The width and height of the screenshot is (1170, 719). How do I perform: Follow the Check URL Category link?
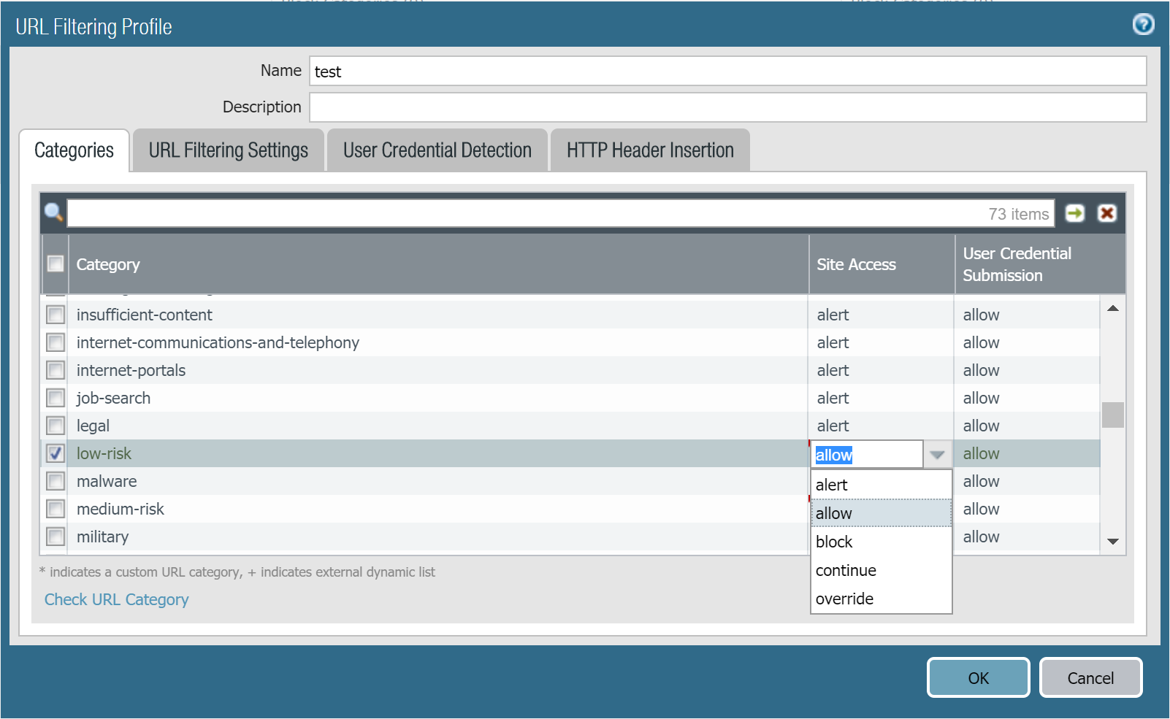[117, 599]
